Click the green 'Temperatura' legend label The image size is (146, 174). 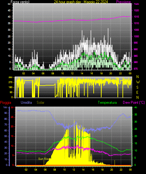tap(107, 103)
